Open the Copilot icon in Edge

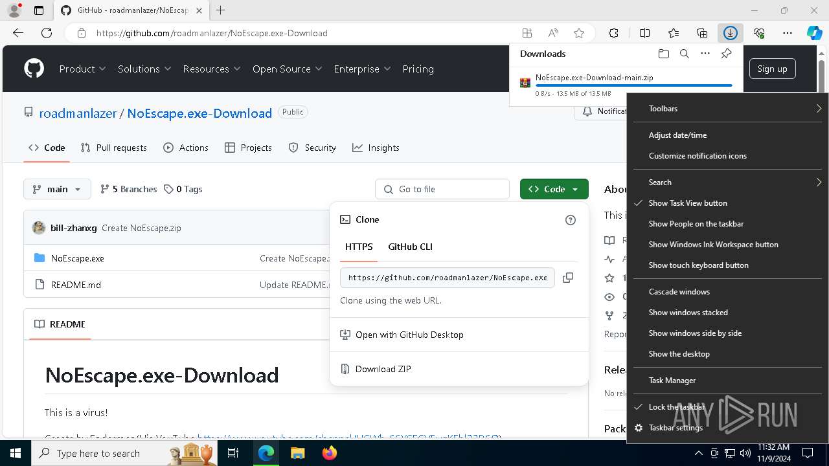(814, 33)
